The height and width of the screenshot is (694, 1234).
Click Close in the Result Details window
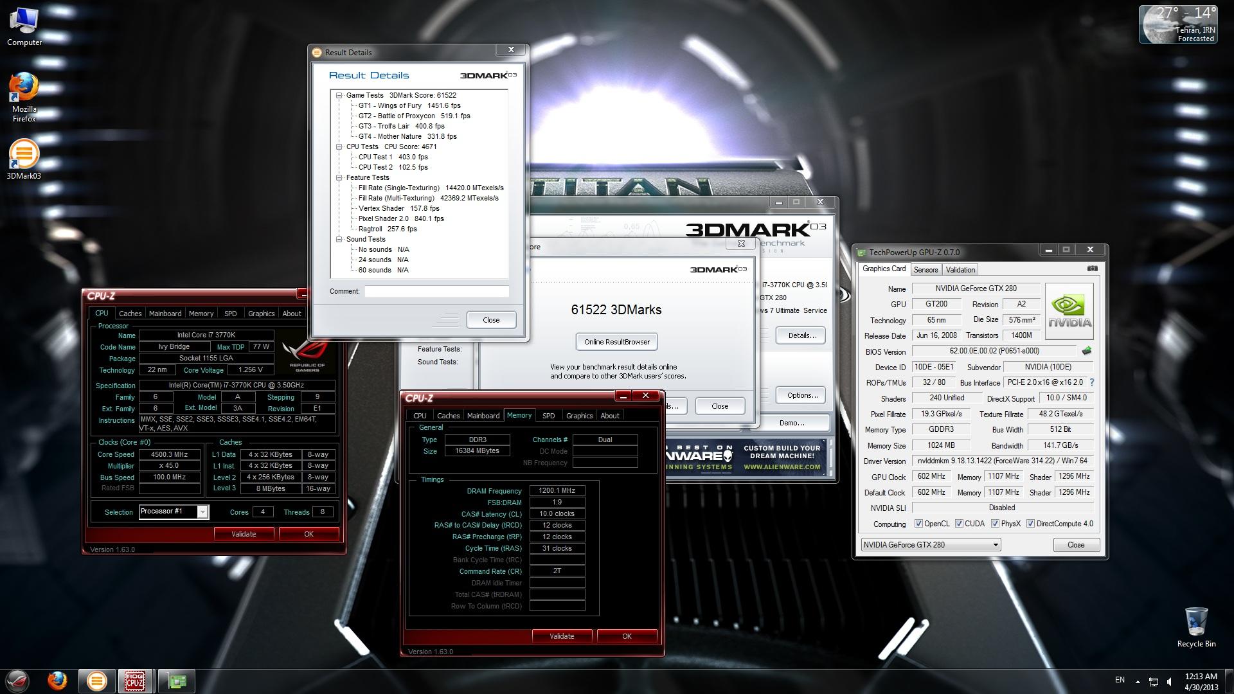click(x=491, y=320)
